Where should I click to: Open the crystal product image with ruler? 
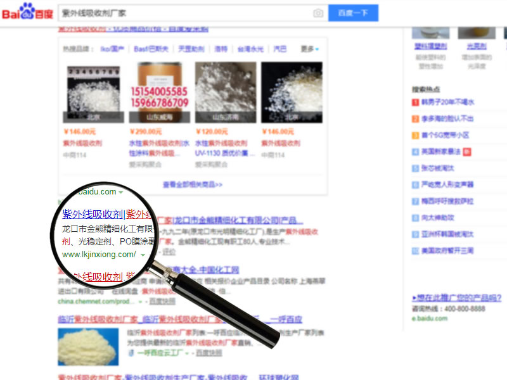[x=93, y=92]
